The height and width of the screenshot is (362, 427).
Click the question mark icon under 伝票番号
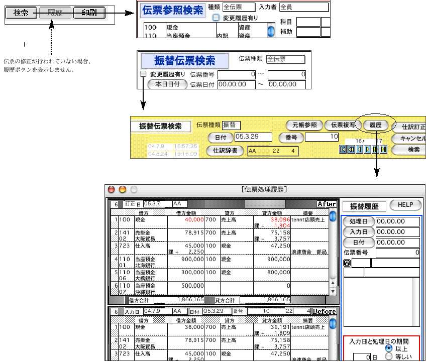pos(346,263)
